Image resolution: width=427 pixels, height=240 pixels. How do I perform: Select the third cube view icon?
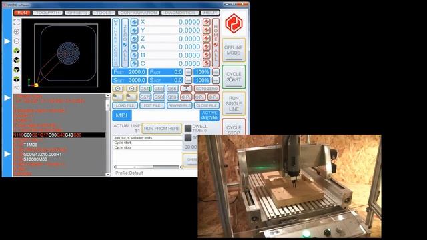[17, 69]
